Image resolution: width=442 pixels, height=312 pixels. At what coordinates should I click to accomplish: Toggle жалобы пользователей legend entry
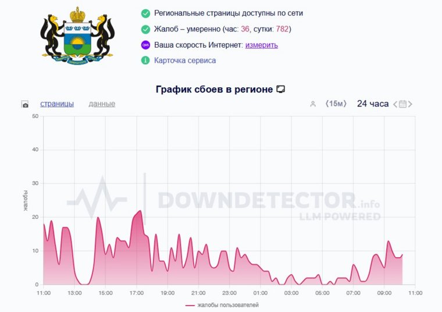[222, 305]
